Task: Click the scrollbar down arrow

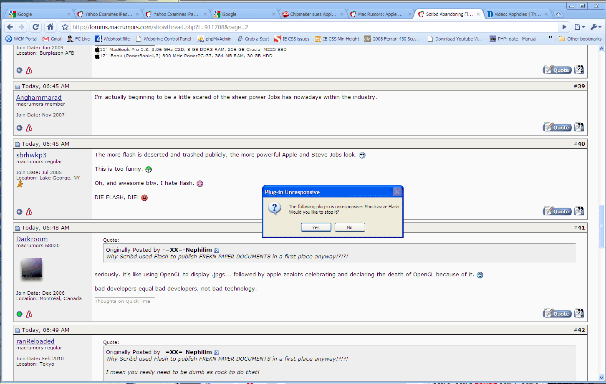Action: tap(602, 377)
